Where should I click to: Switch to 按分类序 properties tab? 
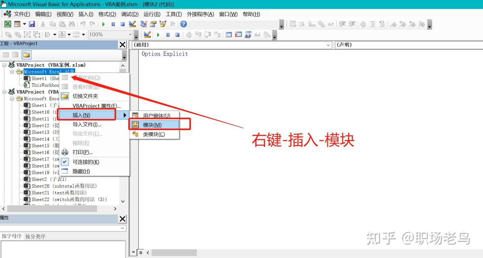(x=35, y=237)
